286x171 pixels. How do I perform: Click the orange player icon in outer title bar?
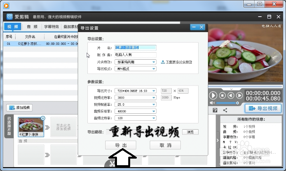point(6,6)
